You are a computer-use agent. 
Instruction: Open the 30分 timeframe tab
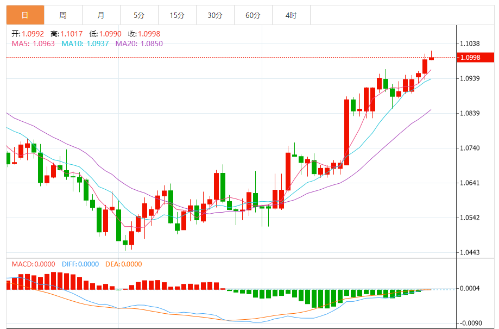215,15
